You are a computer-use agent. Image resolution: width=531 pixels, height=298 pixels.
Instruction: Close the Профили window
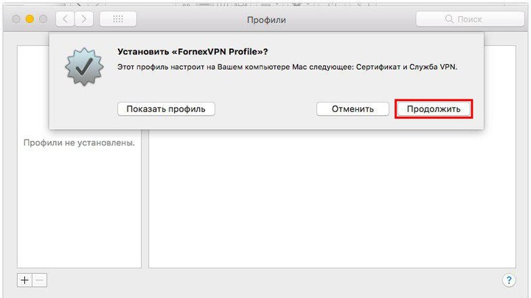pyautogui.click(x=16, y=19)
